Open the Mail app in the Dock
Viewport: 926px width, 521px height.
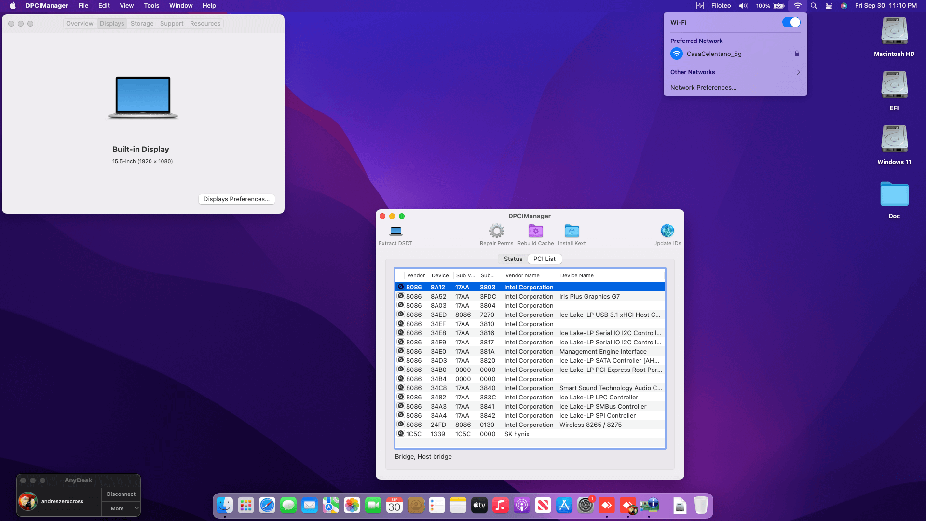310,505
